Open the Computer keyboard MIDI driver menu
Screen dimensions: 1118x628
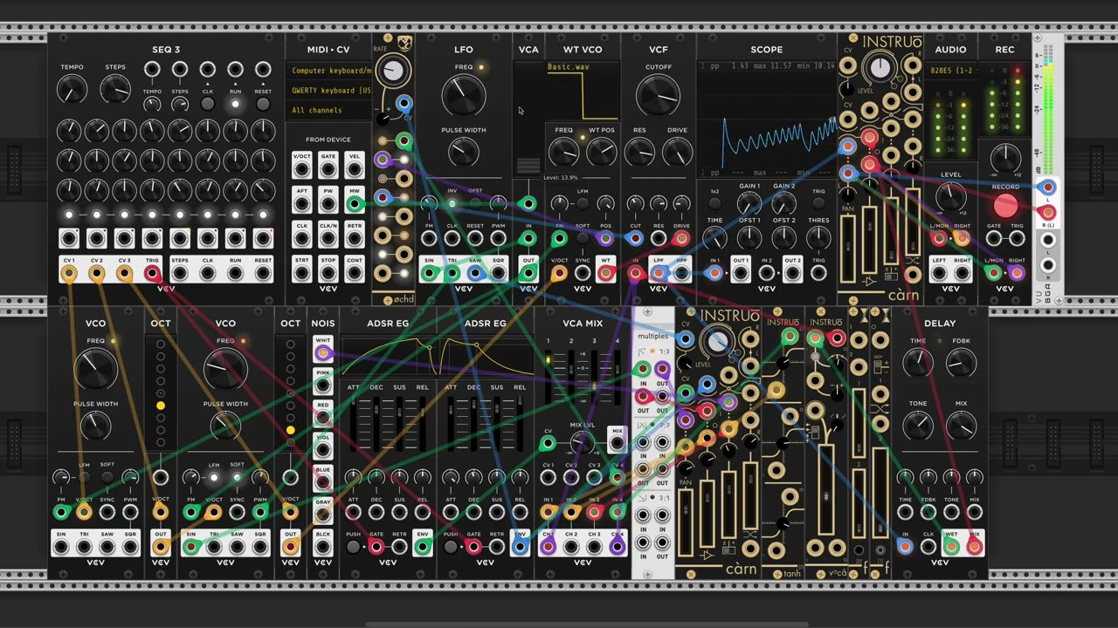click(330, 71)
